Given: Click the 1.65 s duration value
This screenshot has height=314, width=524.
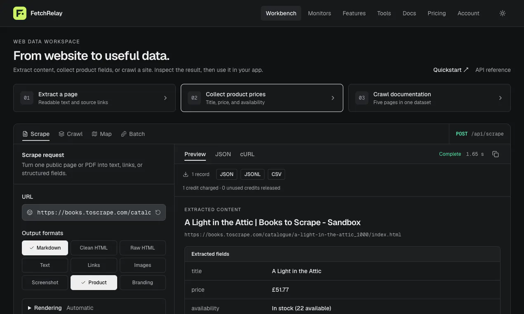Looking at the screenshot, I should point(475,154).
